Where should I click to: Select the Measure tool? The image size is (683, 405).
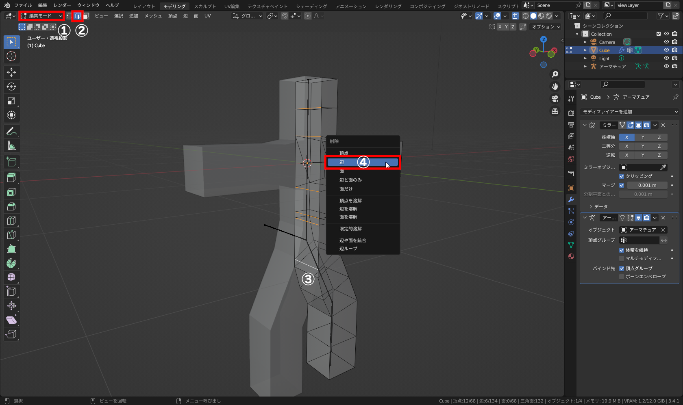pyautogui.click(x=11, y=145)
